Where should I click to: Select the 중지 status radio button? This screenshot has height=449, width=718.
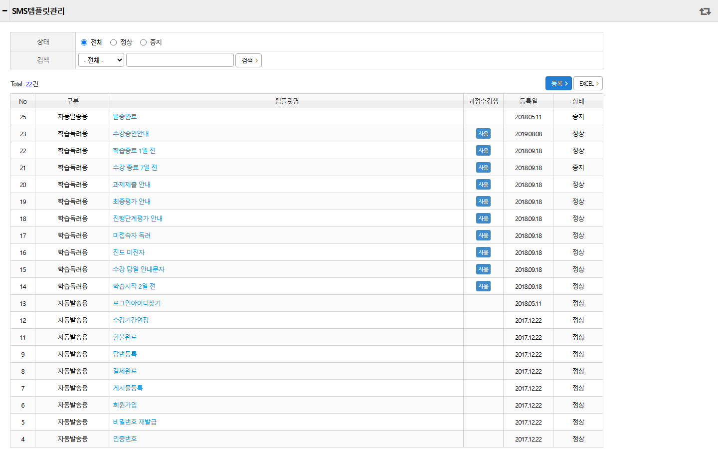click(143, 42)
